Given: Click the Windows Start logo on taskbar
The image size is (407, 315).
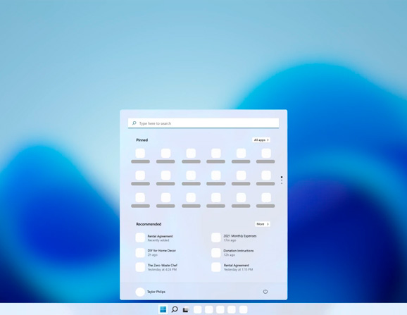Looking at the screenshot, I should [163, 309].
